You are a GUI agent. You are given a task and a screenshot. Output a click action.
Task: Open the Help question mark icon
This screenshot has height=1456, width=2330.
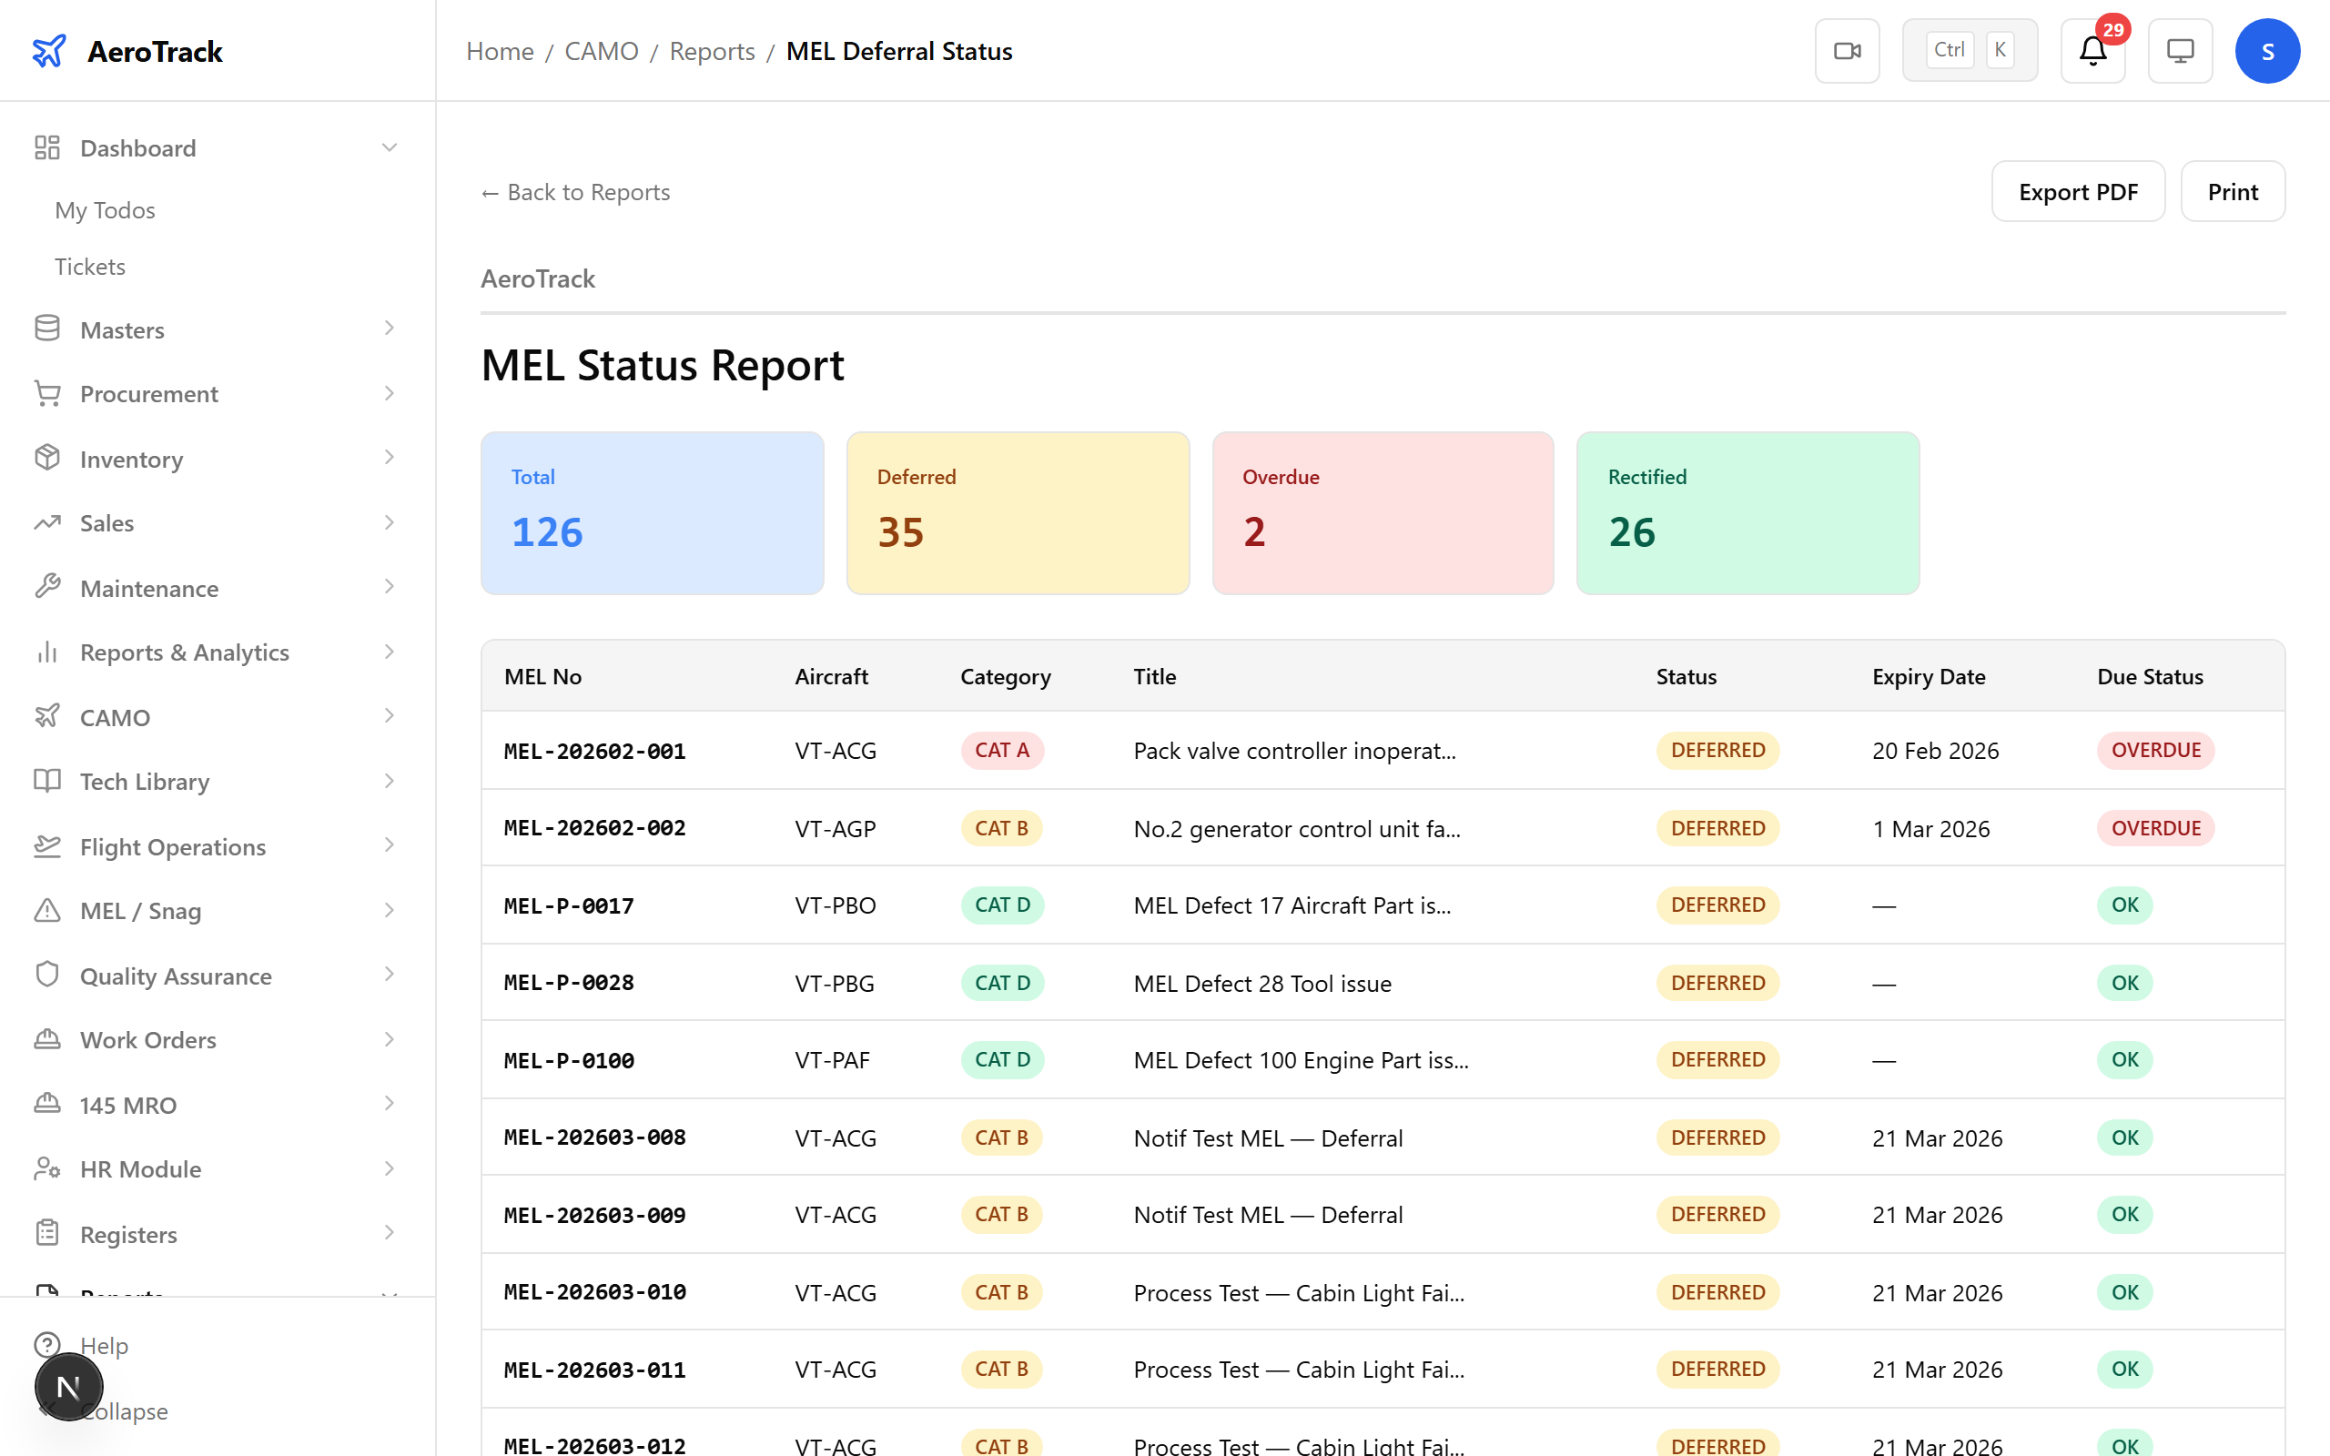[x=47, y=1345]
